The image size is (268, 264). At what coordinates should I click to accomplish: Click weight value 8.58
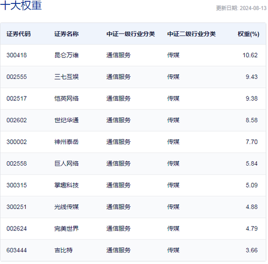pos(251,120)
